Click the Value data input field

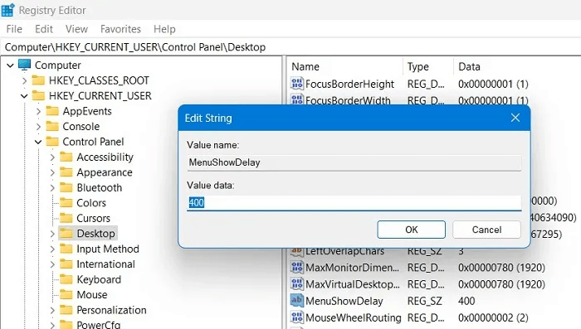(x=354, y=203)
